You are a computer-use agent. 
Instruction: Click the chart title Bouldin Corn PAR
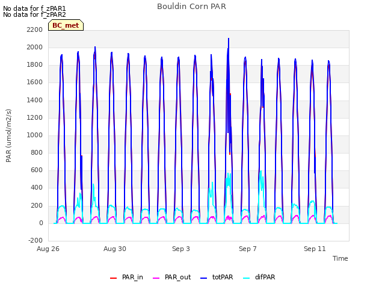pos(191,7)
